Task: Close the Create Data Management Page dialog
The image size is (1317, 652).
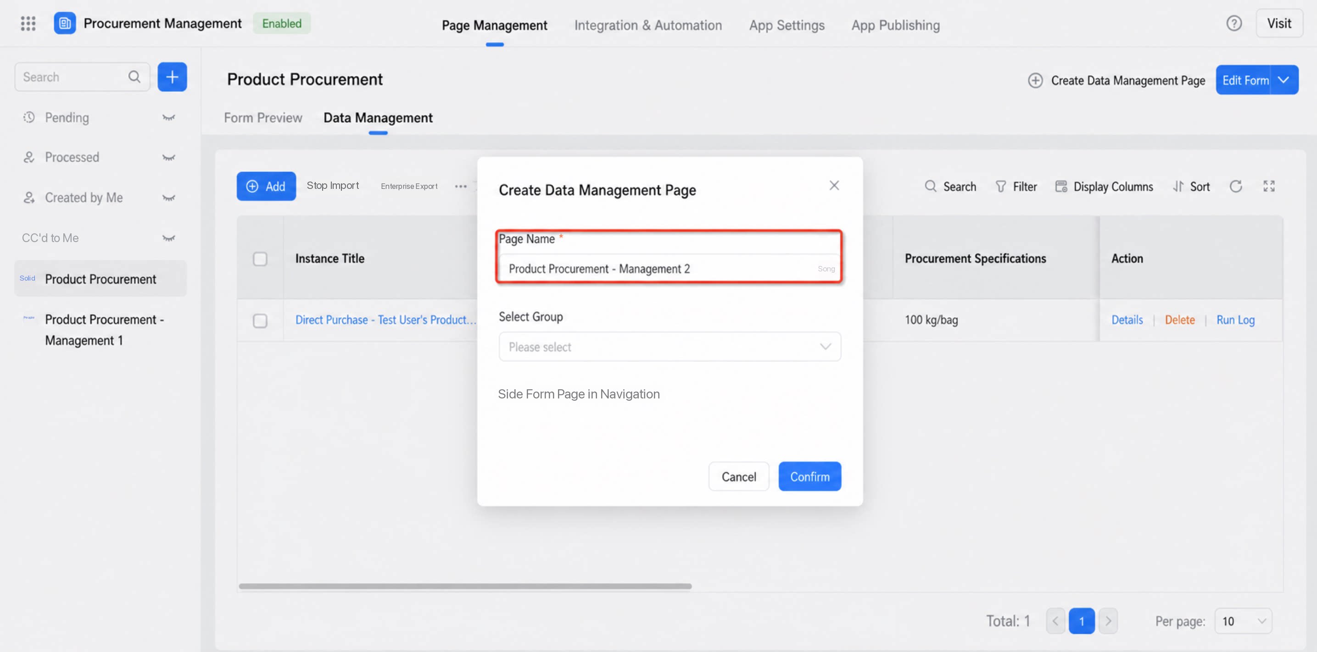Action: [834, 186]
